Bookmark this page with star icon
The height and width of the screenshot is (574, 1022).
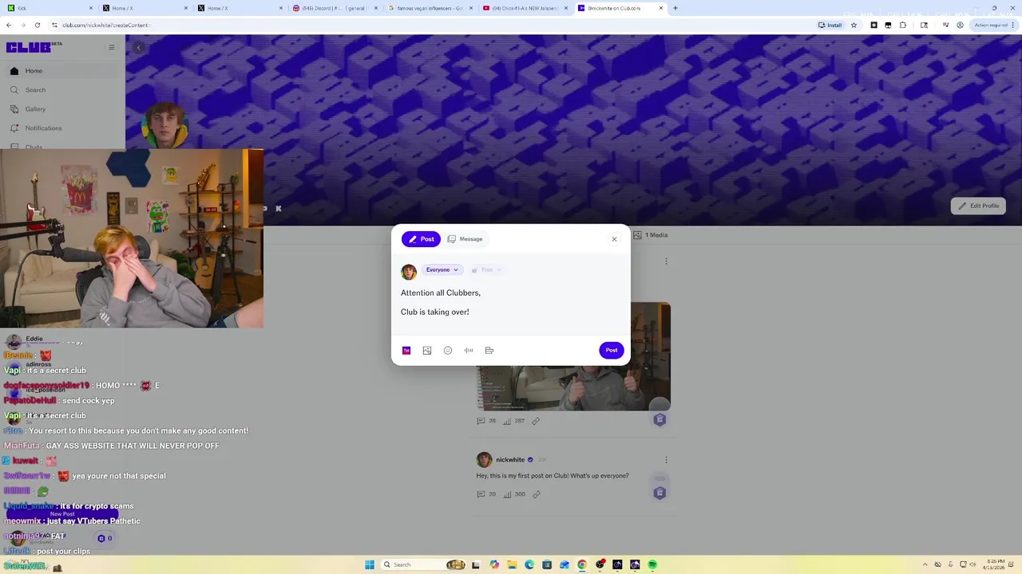pyautogui.click(x=854, y=25)
